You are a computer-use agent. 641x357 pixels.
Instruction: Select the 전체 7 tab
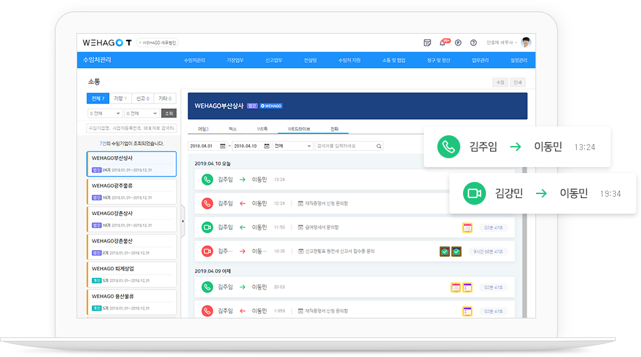(98, 99)
